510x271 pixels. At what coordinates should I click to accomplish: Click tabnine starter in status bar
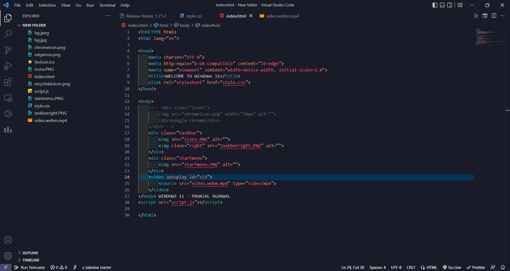[97, 267]
